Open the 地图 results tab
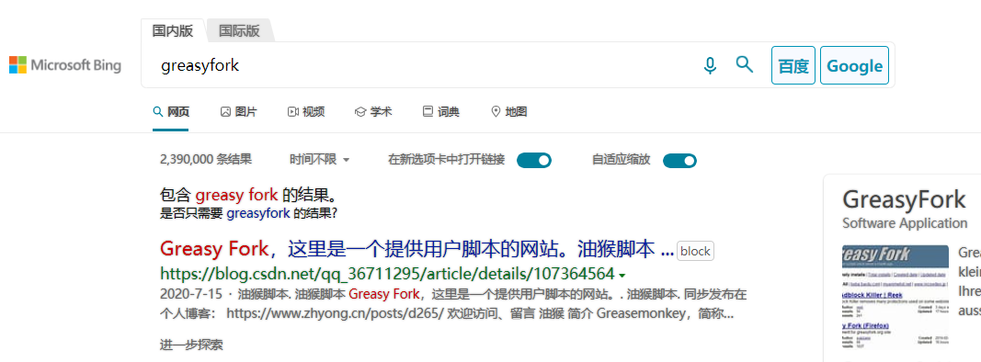The width and height of the screenshot is (981, 362). click(x=508, y=112)
